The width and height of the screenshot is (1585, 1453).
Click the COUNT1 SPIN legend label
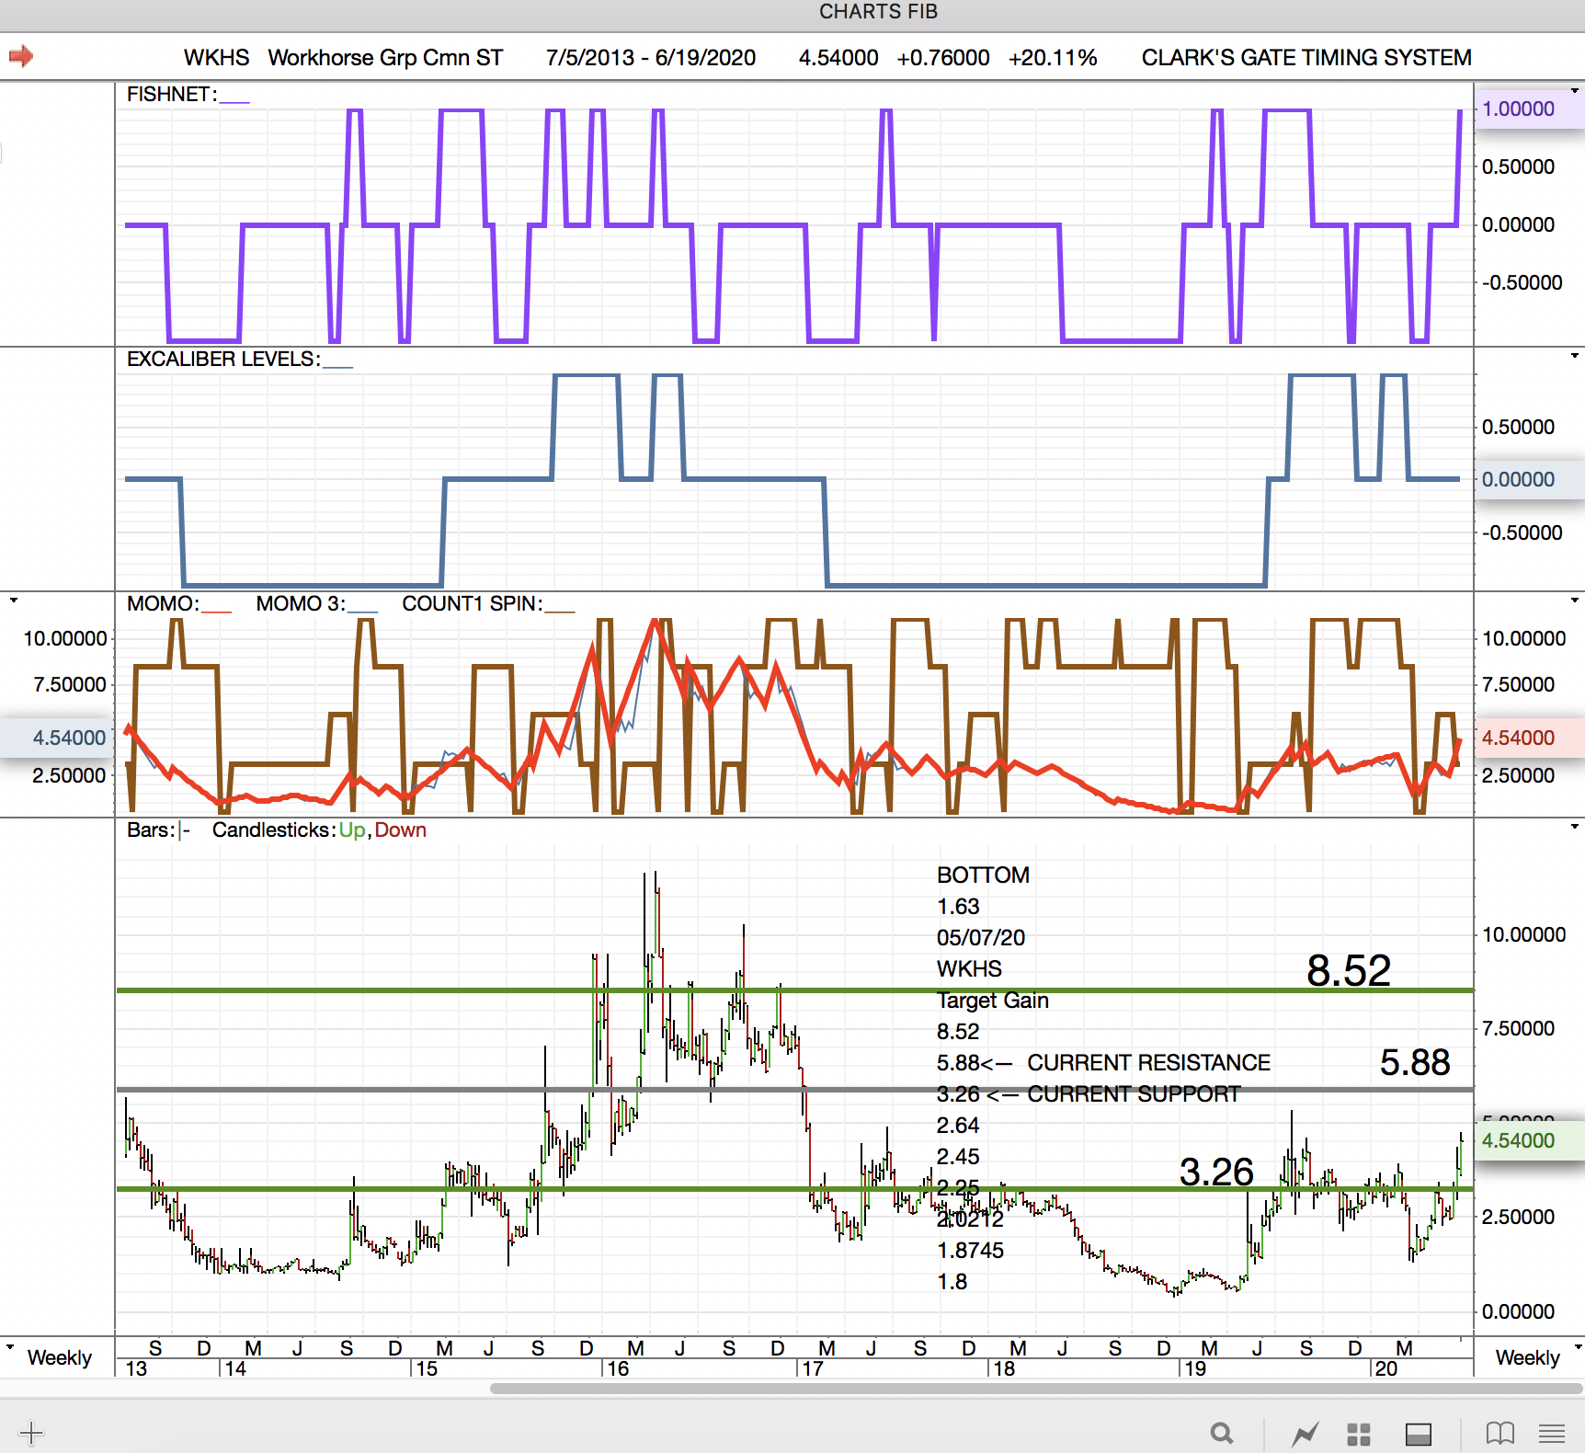[472, 604]
